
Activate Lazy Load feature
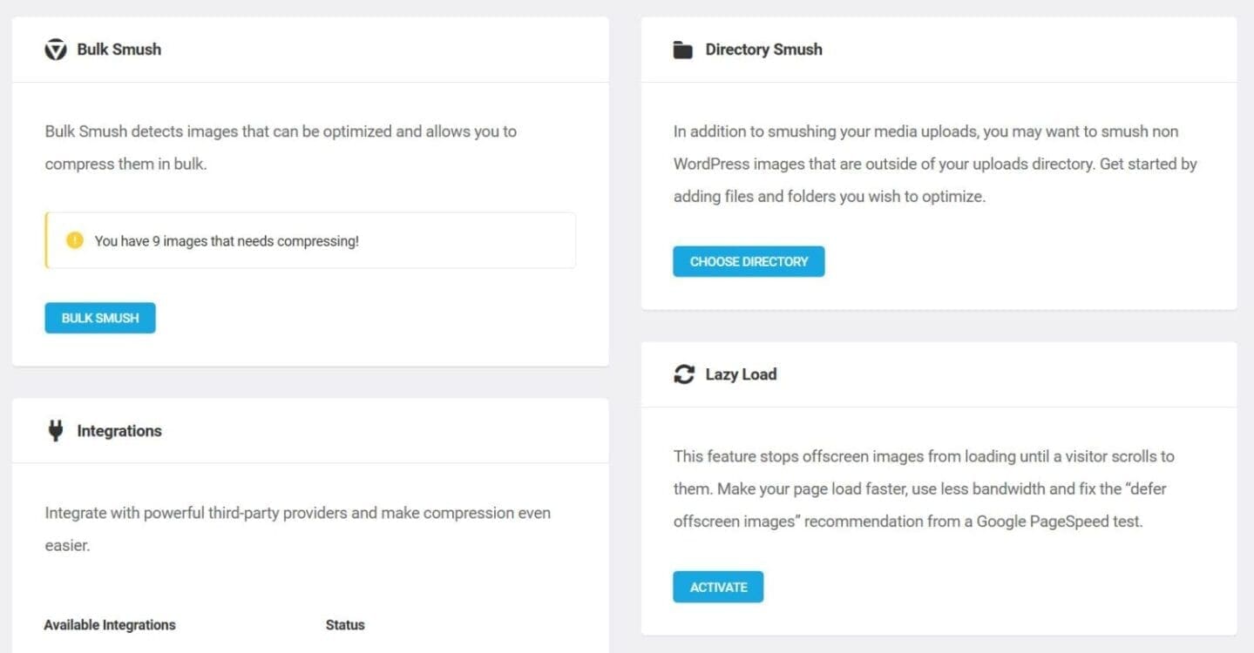point(718,587)
